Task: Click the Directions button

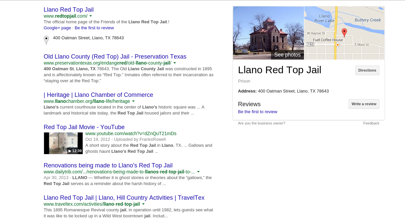Action: click(x=367, y=71)
